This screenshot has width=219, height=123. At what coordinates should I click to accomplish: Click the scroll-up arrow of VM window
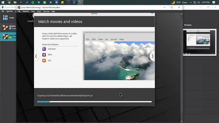pyautogui.click(x=181, y=14)
